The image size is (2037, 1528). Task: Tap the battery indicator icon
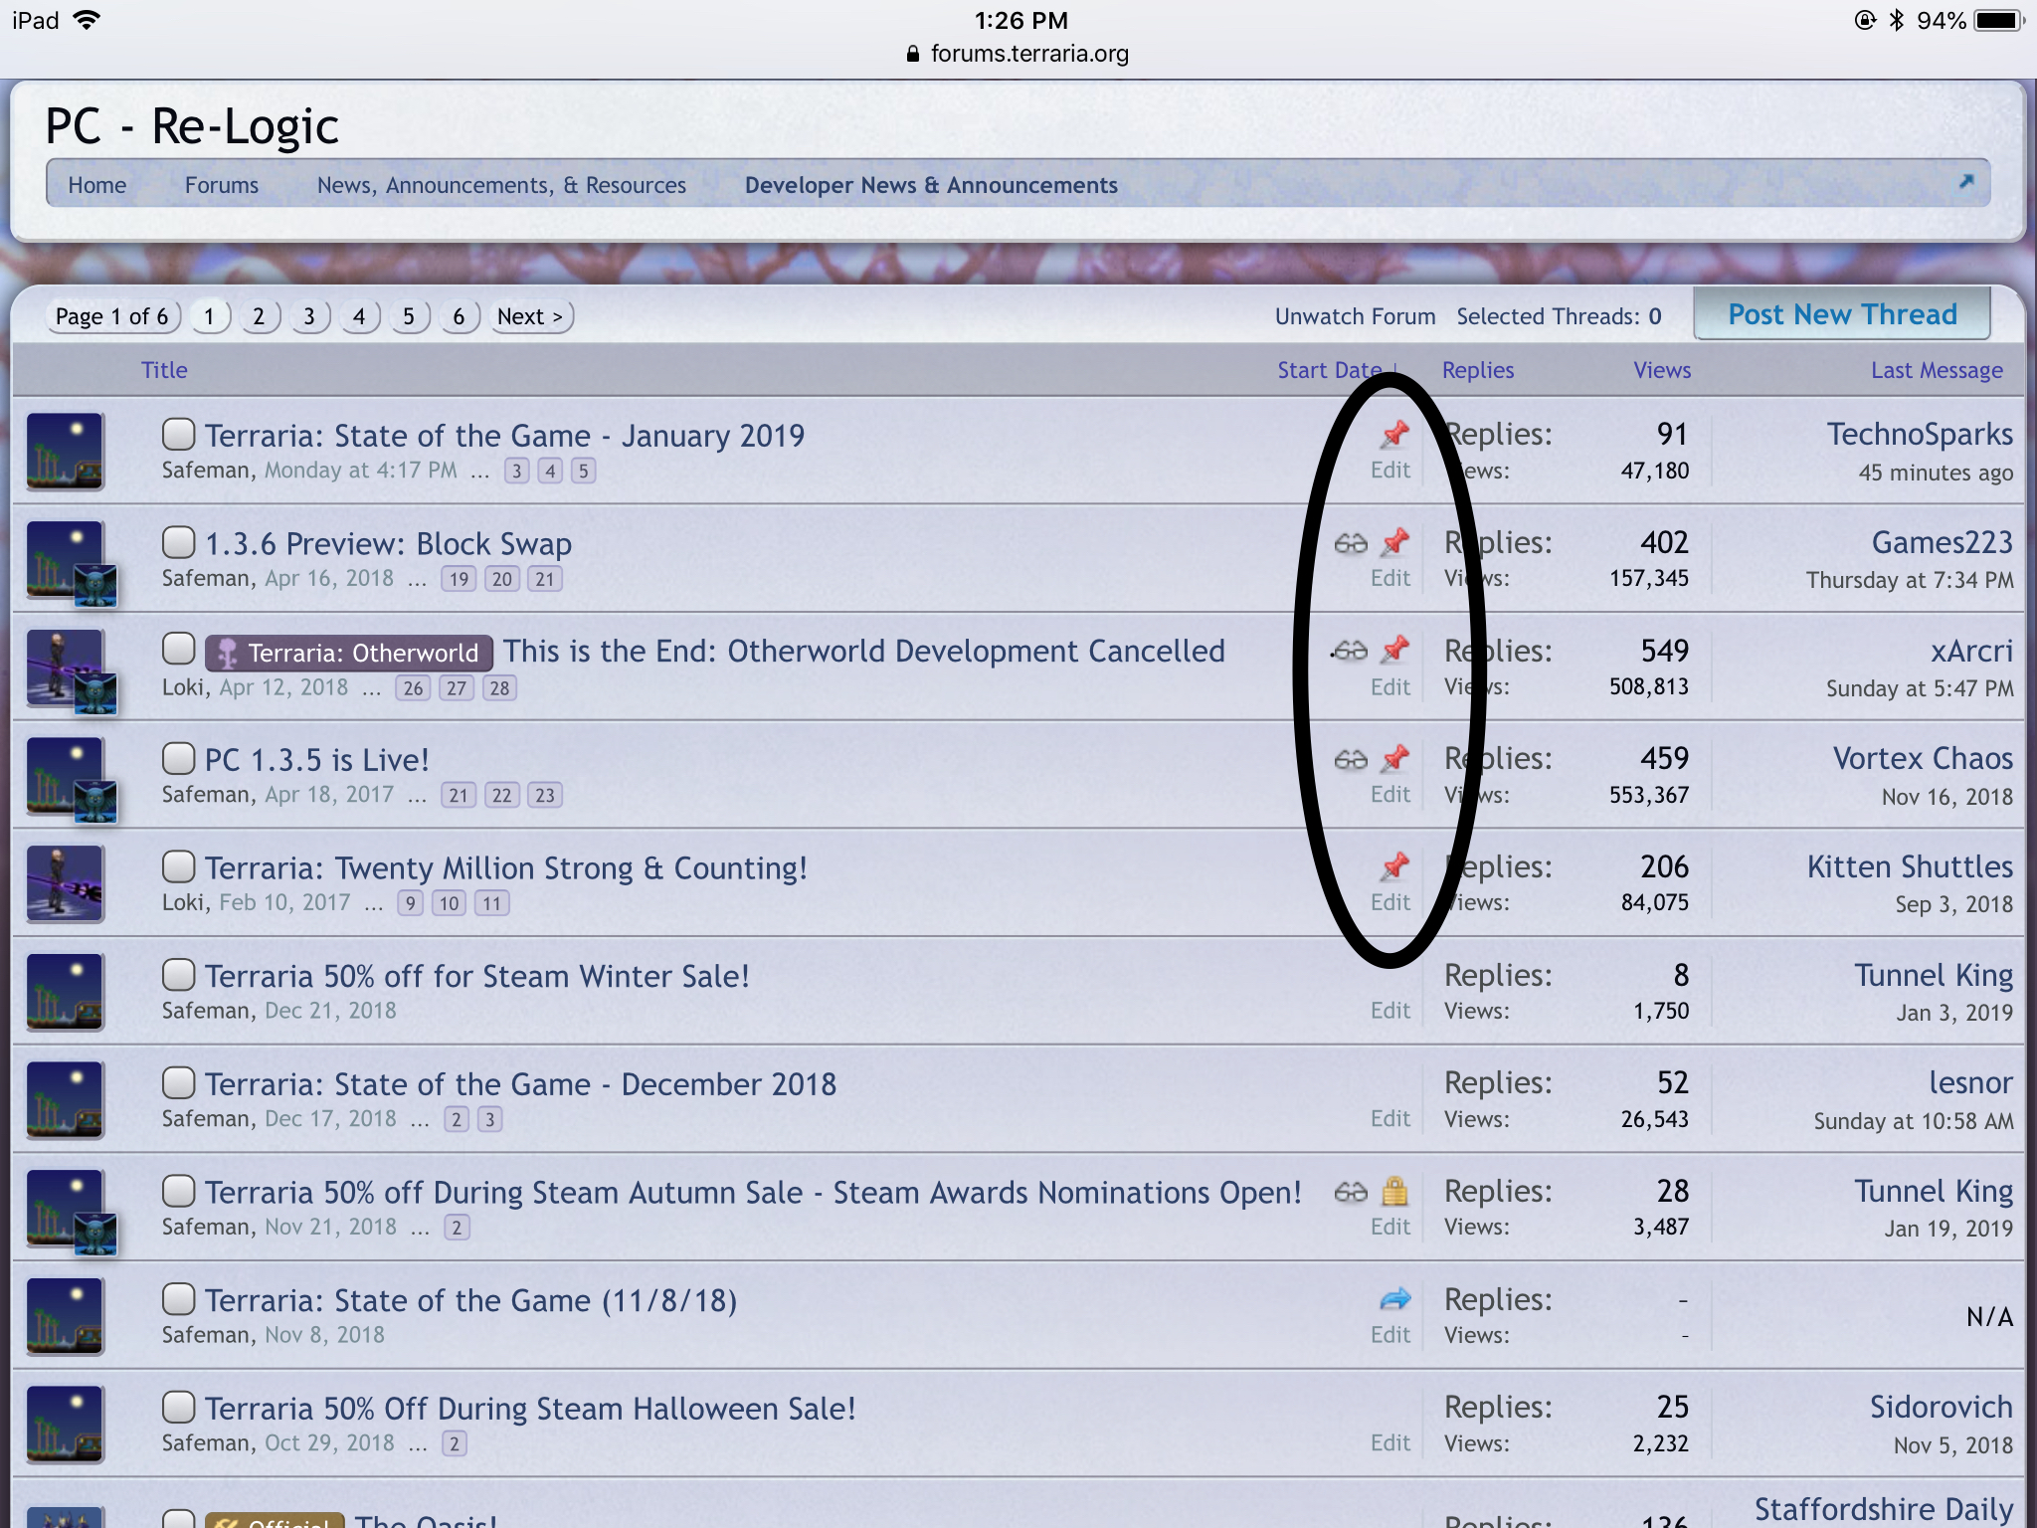point(2000,20)
